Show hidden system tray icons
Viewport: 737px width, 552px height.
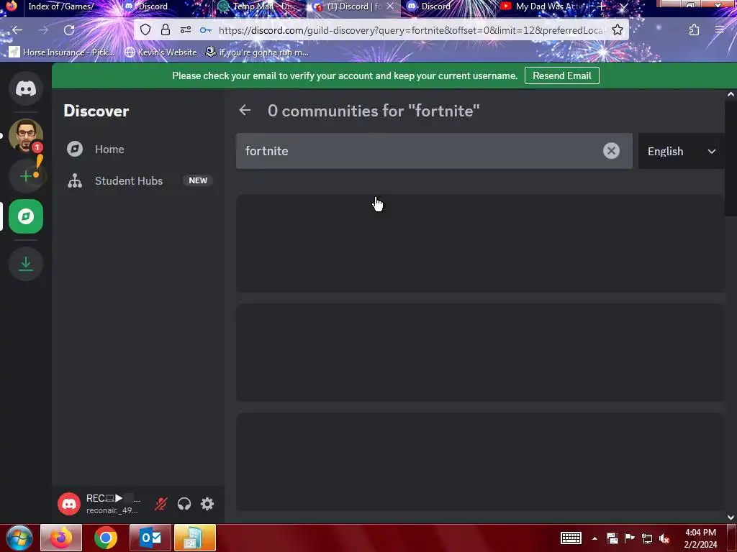(x=594, y=538)
